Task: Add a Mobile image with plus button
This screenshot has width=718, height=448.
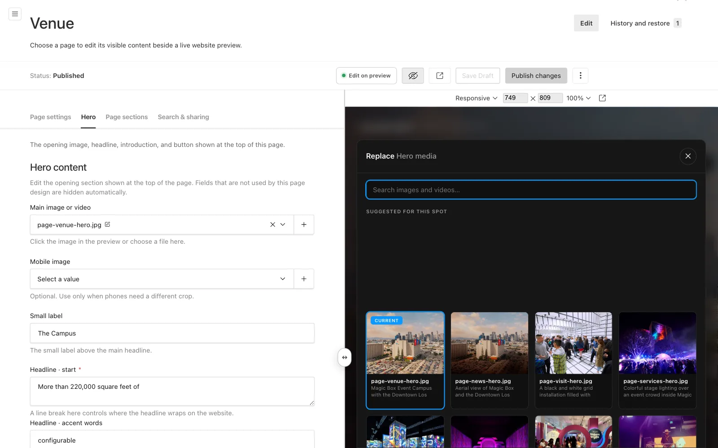Action: (x=304, y=279)
